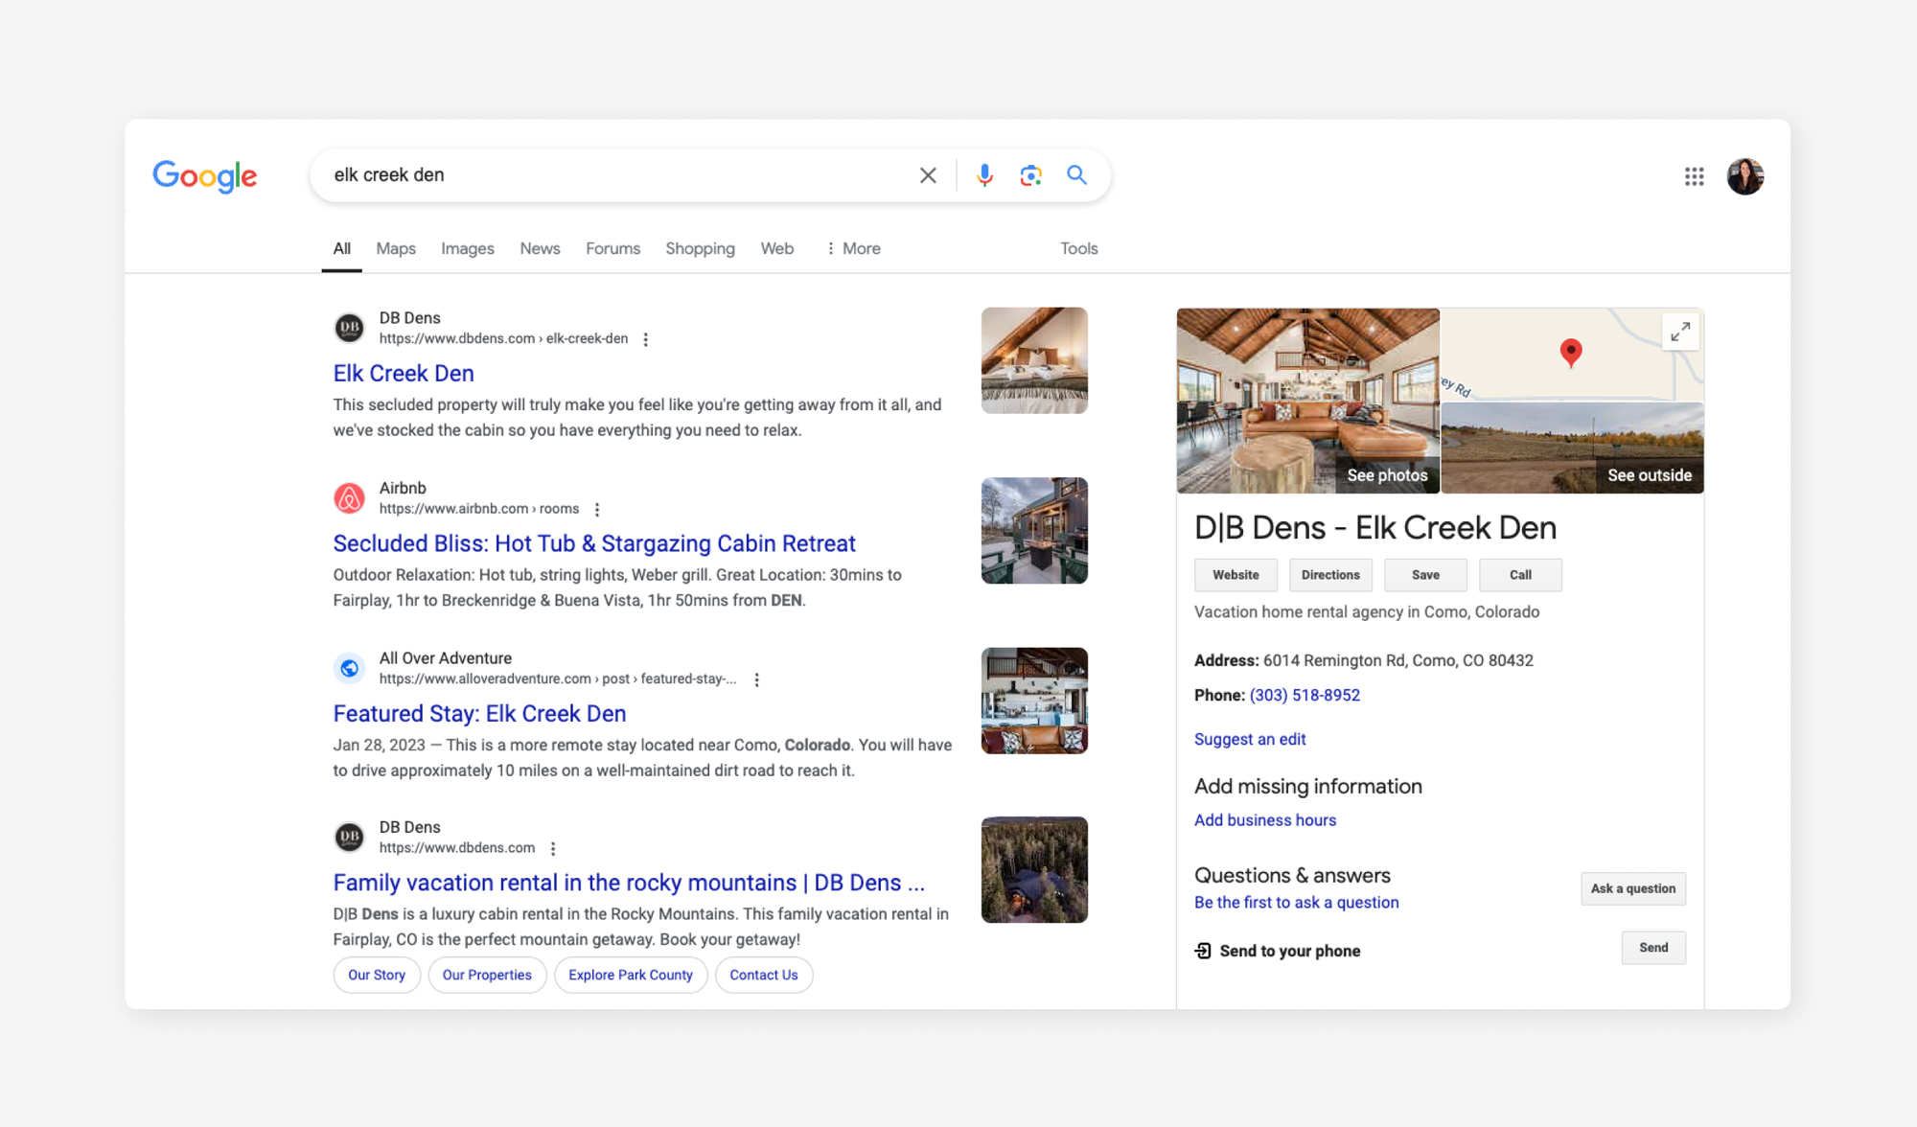Click the profile avatar in the top corner

tap(1744, 176)
